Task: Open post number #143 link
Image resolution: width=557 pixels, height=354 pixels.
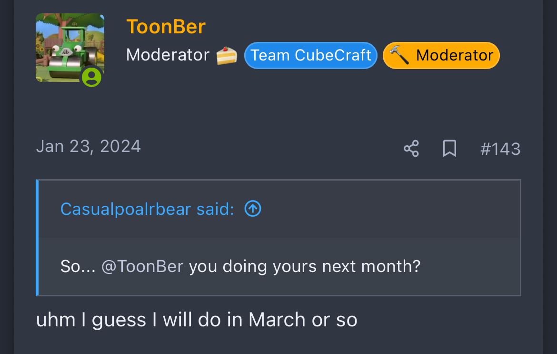Action: tap(500, 149)
